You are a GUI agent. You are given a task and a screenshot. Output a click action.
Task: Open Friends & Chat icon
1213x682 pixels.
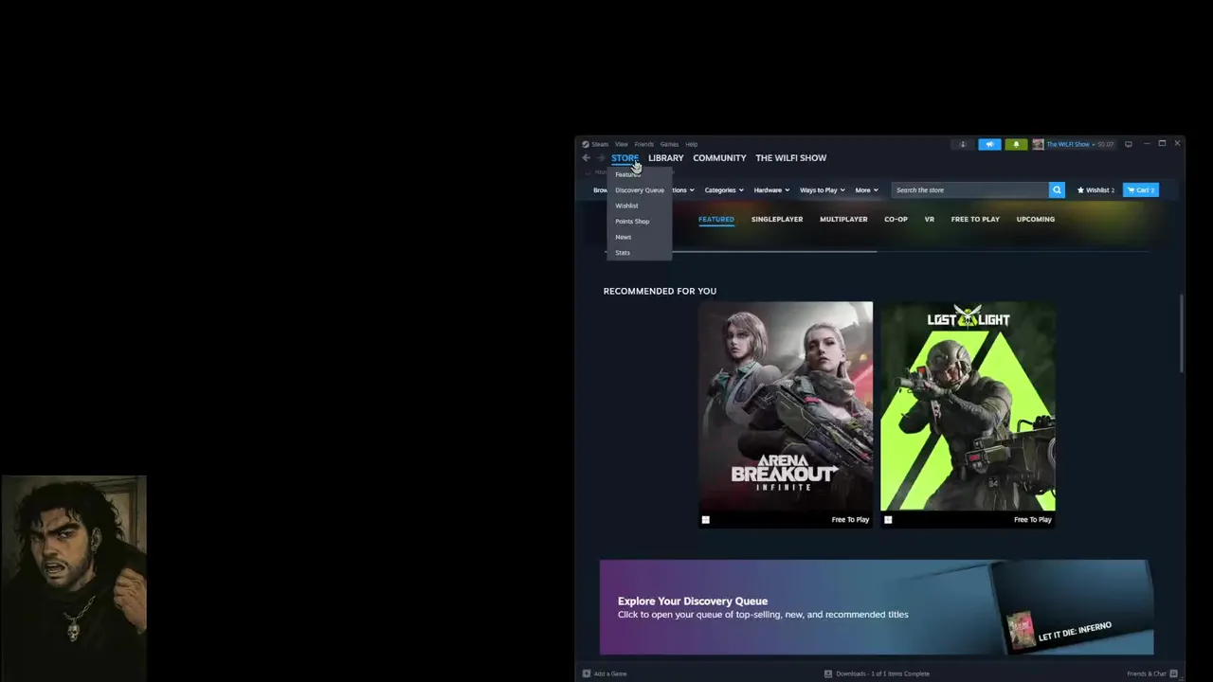click(x=1174, y=673)
